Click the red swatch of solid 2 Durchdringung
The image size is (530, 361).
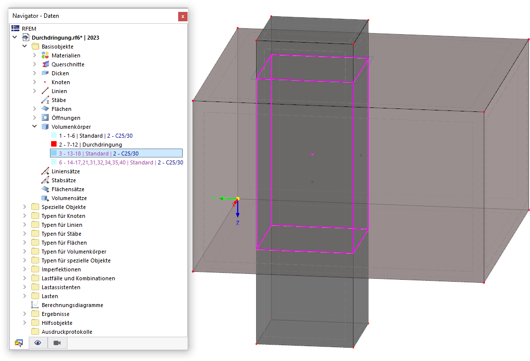54,144
